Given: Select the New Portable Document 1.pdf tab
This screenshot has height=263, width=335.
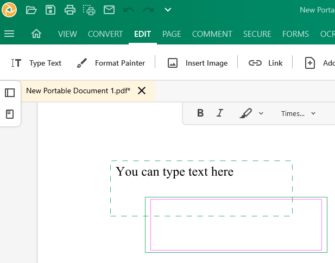Looking at the screenshot, I should (88, 91).
